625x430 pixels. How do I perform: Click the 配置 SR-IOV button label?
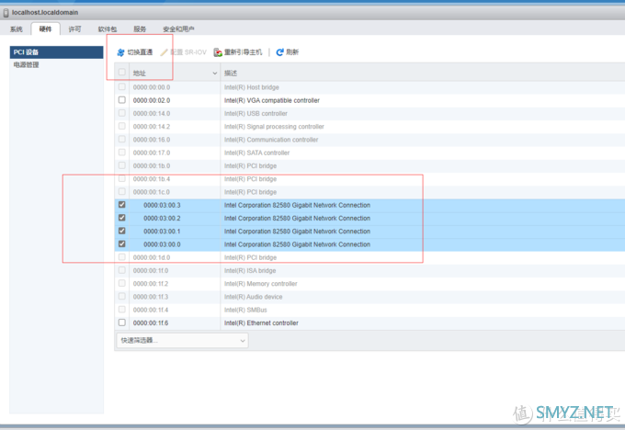coord(188,52)
